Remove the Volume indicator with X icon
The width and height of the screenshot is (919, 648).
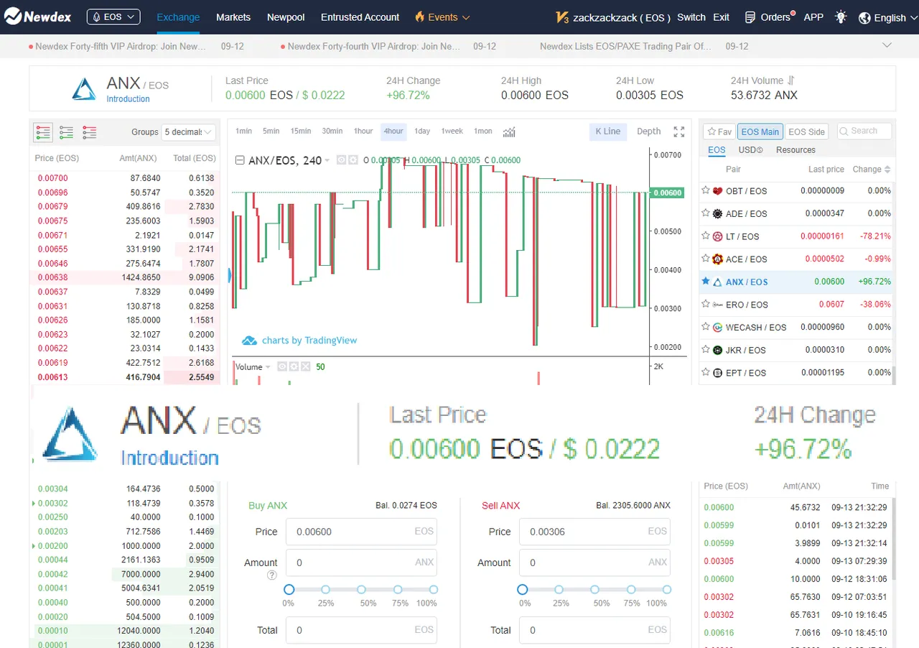click(x=306, y=366)
